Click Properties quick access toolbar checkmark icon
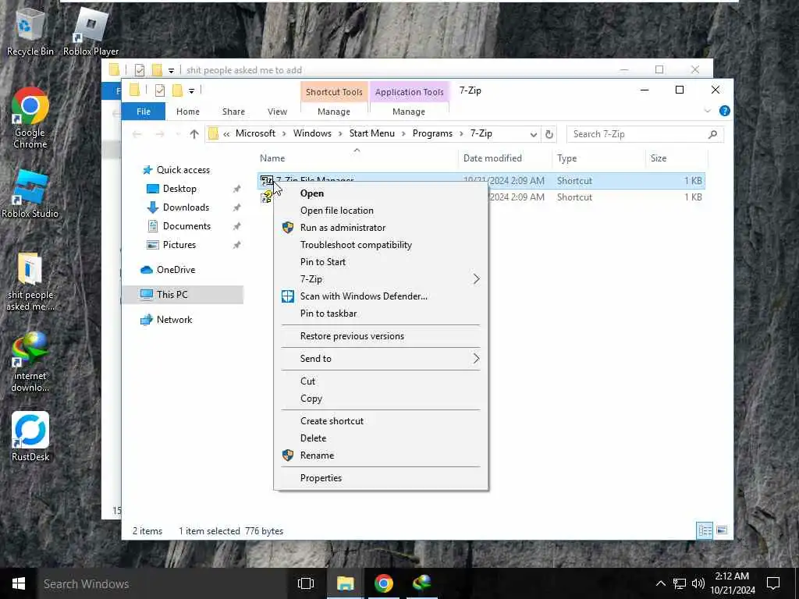This screenshot has width=799, height=599. click(159, 90)
